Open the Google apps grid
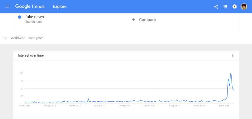This screenshot has height=119, width=252. pos(225,7)
